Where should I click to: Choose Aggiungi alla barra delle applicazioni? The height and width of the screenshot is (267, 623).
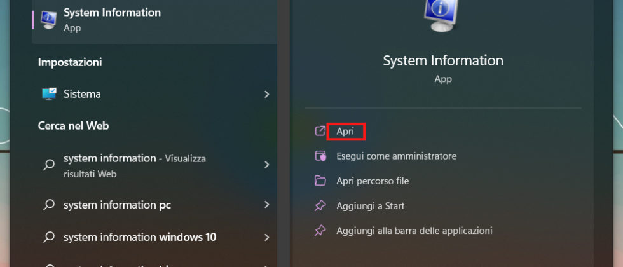pyautogui.click(x=414, y=231)
